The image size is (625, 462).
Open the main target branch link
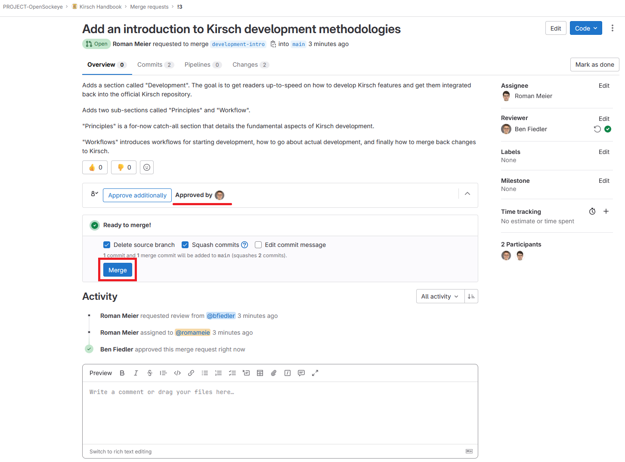click(x=299, y=44)
